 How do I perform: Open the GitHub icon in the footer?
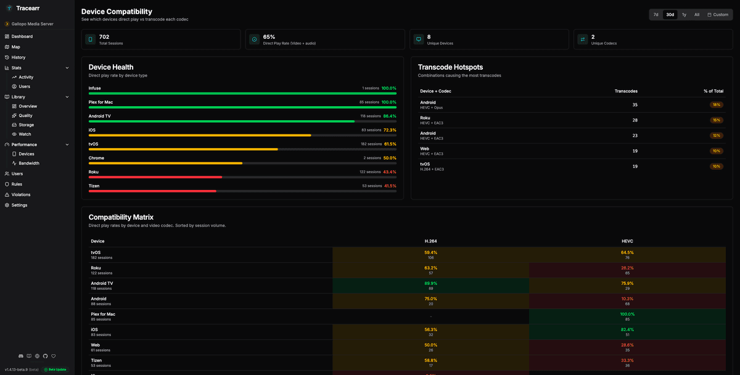click(45, 356)
